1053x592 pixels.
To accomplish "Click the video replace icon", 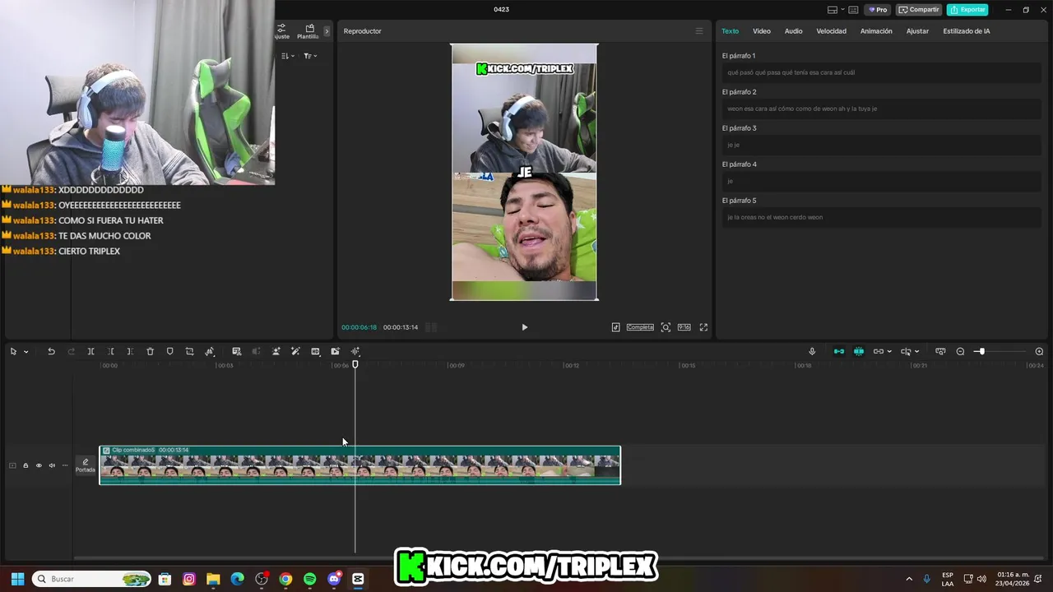I will pos(335,351).
